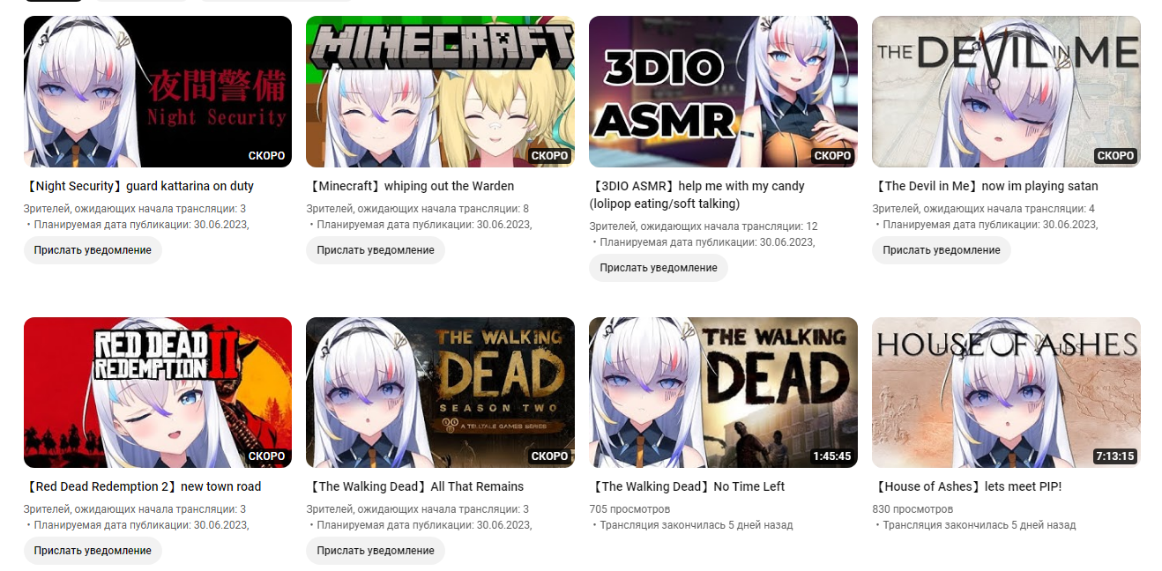1162x571 pixels.
Task: Open the Night Security video thumbnail
Action: pyautogui.click(x=158, y=92)
